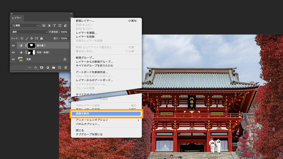Close the layers panel with X
Image resolution: width=283 pixels, height=159 pixels.
coord(11,14)
